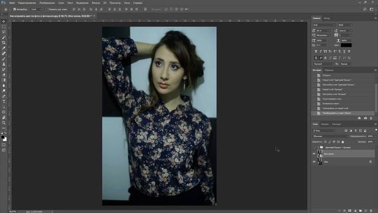
Task: Toggle lock all for the layer
Action: pyautogui.click(x=343, y=142)
